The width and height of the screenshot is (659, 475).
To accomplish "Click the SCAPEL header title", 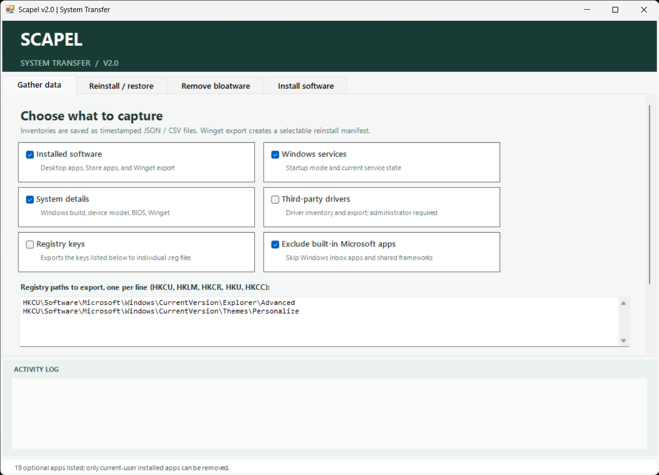I will point(51,39).
